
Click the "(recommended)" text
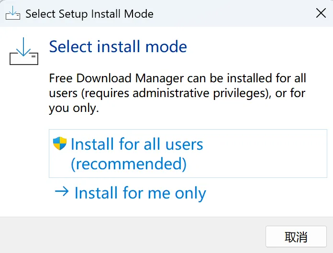(128, 164)
